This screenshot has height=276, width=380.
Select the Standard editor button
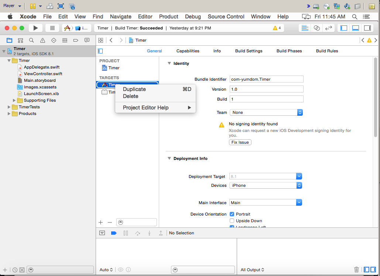tap(305, 28)
